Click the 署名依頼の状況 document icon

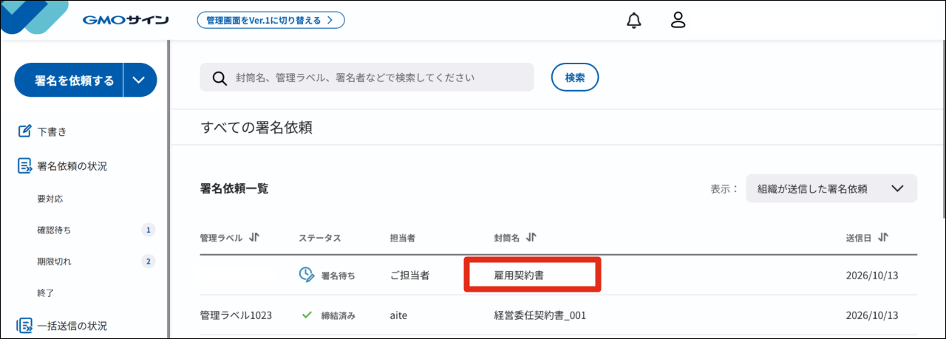[24, 166]
